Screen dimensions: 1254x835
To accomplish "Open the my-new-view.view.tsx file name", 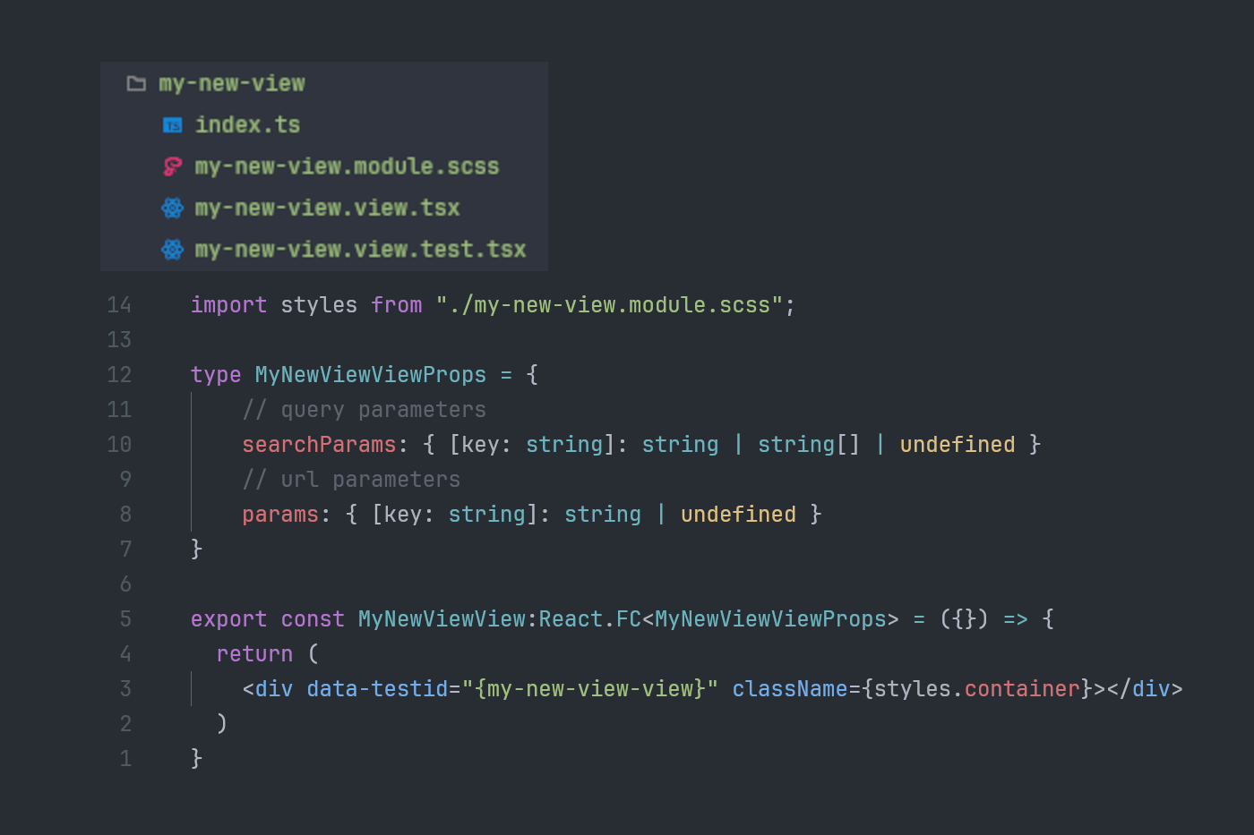I will [327, 209].
